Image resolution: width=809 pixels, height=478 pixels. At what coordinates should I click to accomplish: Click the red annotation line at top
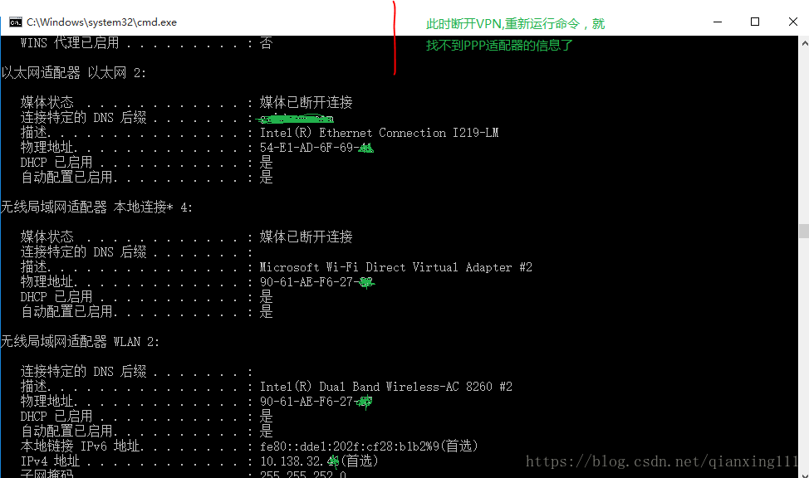[395, 37]
